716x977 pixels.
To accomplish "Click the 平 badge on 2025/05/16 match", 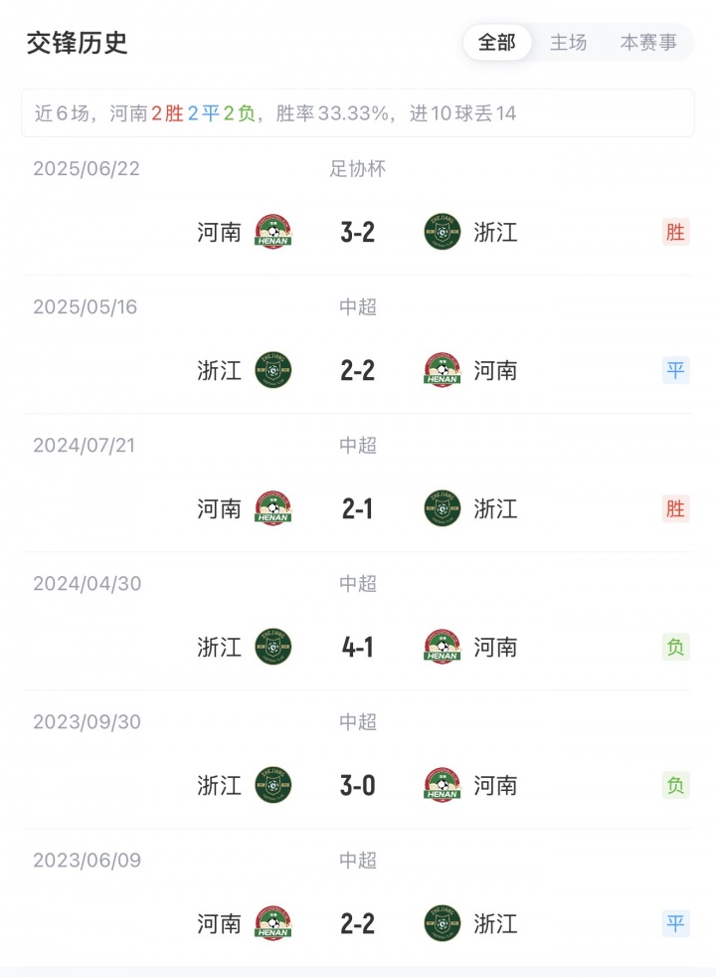I will pos(676,370).
